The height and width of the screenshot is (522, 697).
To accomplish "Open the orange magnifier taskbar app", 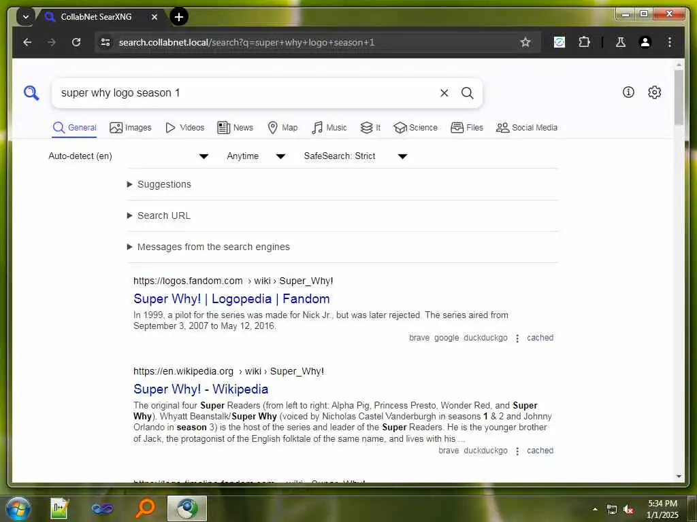I will pos(146,508).
